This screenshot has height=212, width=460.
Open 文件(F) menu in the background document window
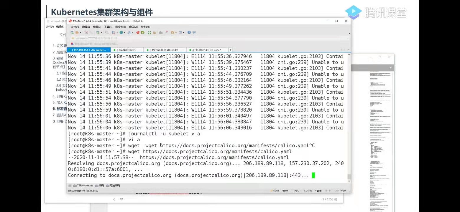coord(50,27)
